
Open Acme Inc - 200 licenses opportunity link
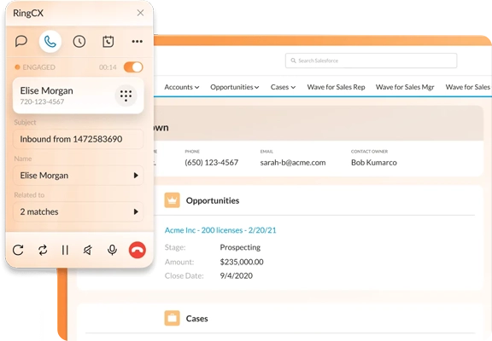(220, 230)
